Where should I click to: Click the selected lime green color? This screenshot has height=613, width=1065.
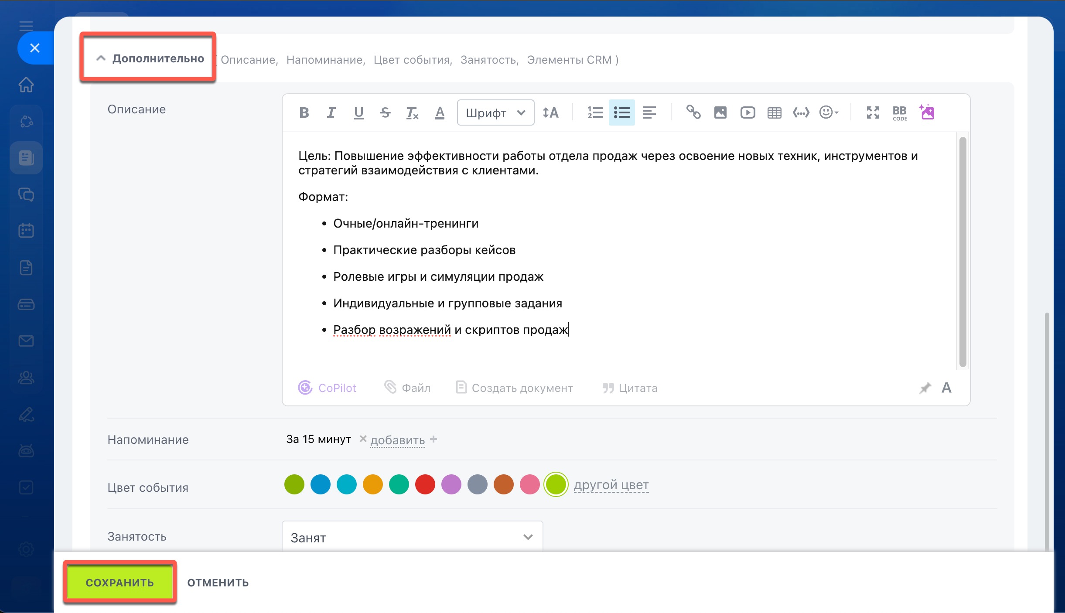click(556, 484)
